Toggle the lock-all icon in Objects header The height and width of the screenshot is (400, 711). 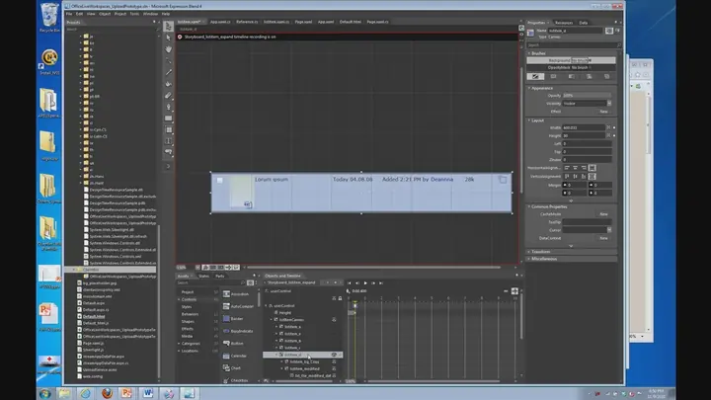tap(340, 298)
